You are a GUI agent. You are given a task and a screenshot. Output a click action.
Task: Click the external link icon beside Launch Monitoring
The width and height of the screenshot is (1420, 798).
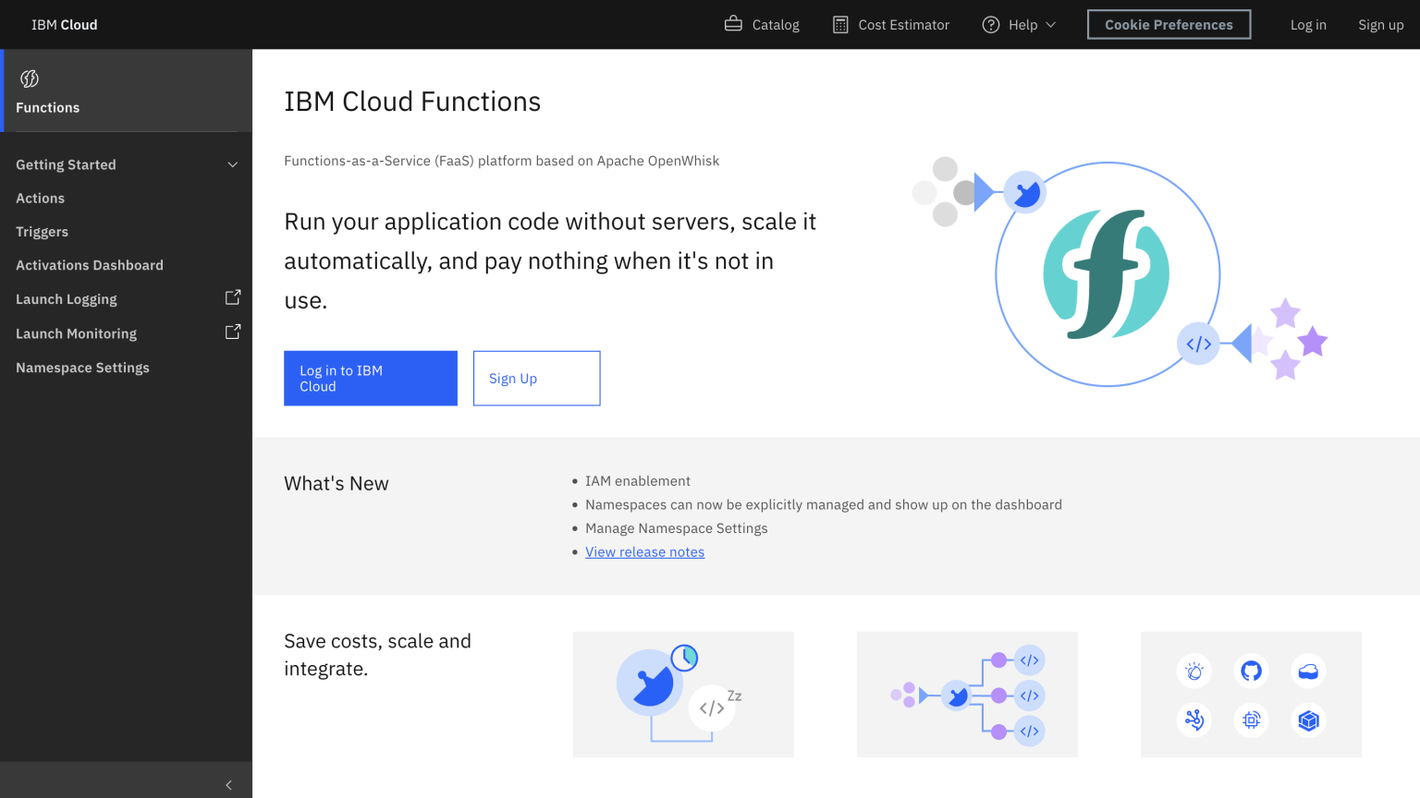click(x=233, y=332)
